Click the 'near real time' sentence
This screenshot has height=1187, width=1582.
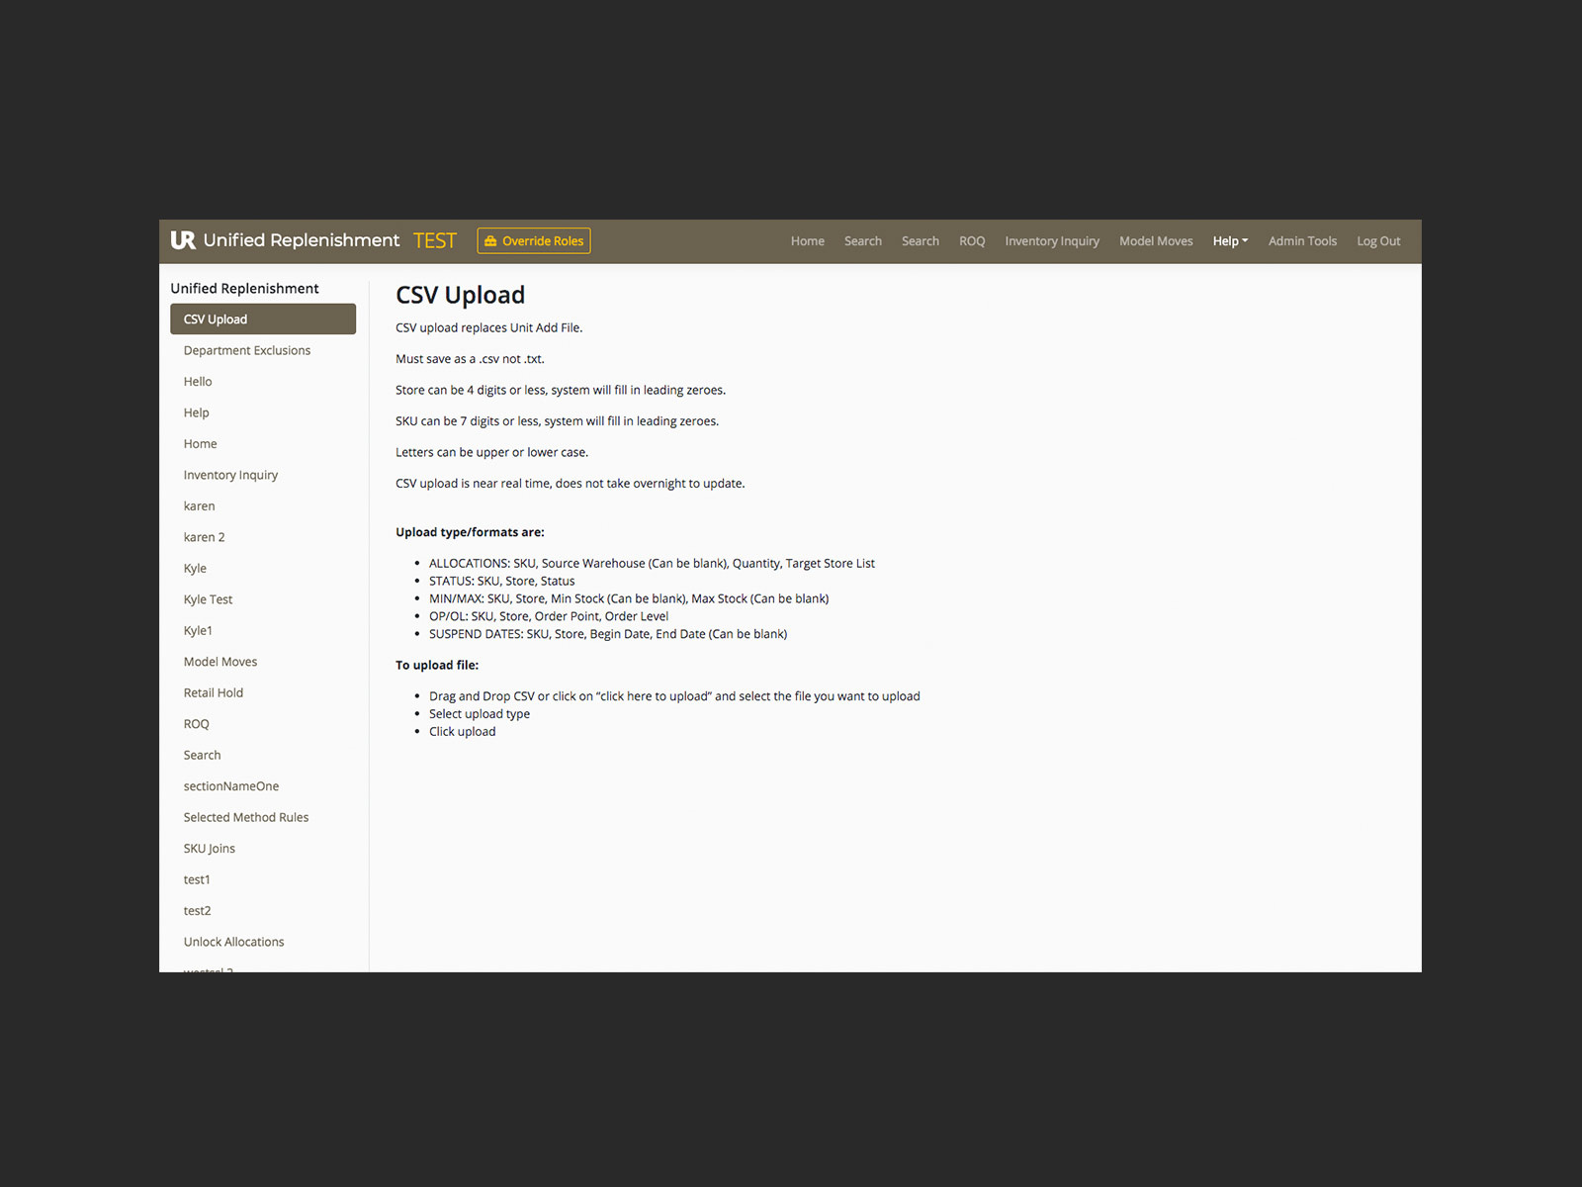tap(571, 484)
